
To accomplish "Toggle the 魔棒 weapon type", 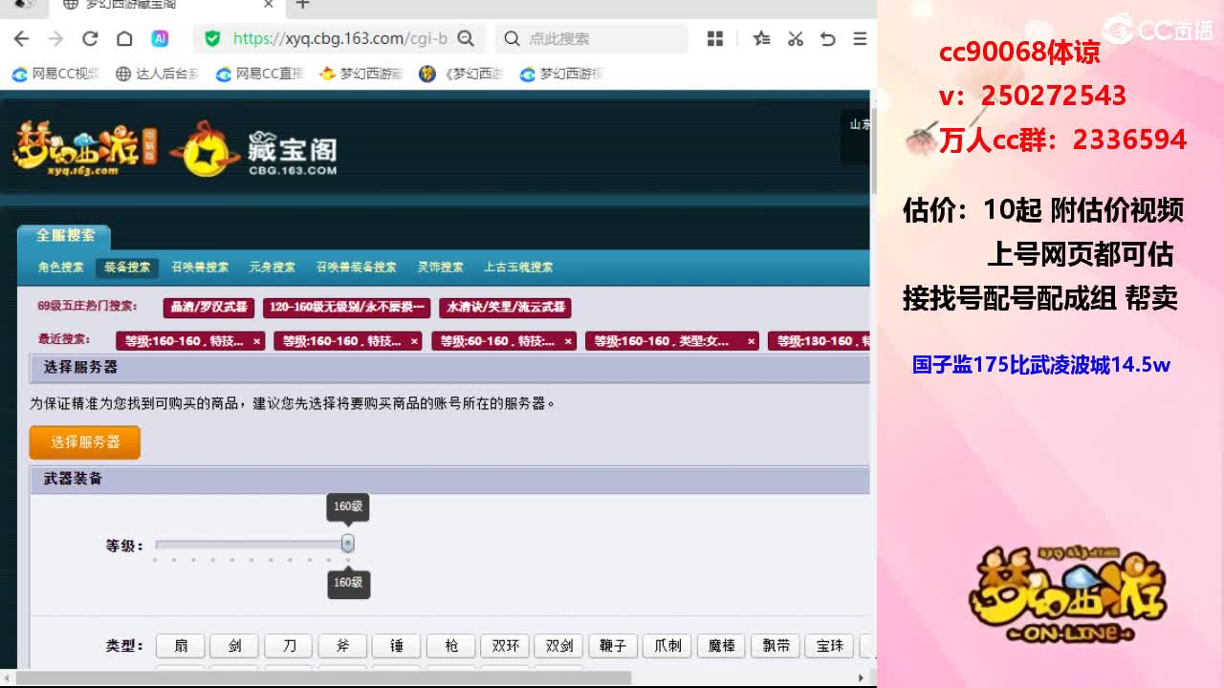I will click(721, 646).
